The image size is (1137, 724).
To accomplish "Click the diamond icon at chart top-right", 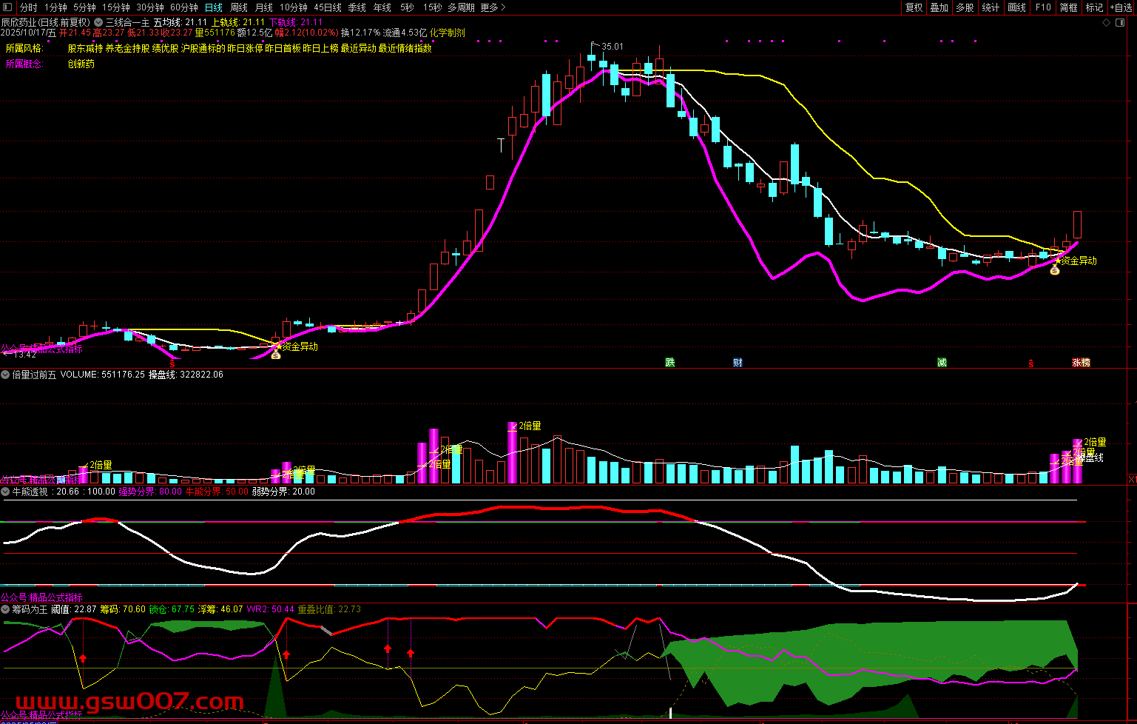I will point(1107,22).
